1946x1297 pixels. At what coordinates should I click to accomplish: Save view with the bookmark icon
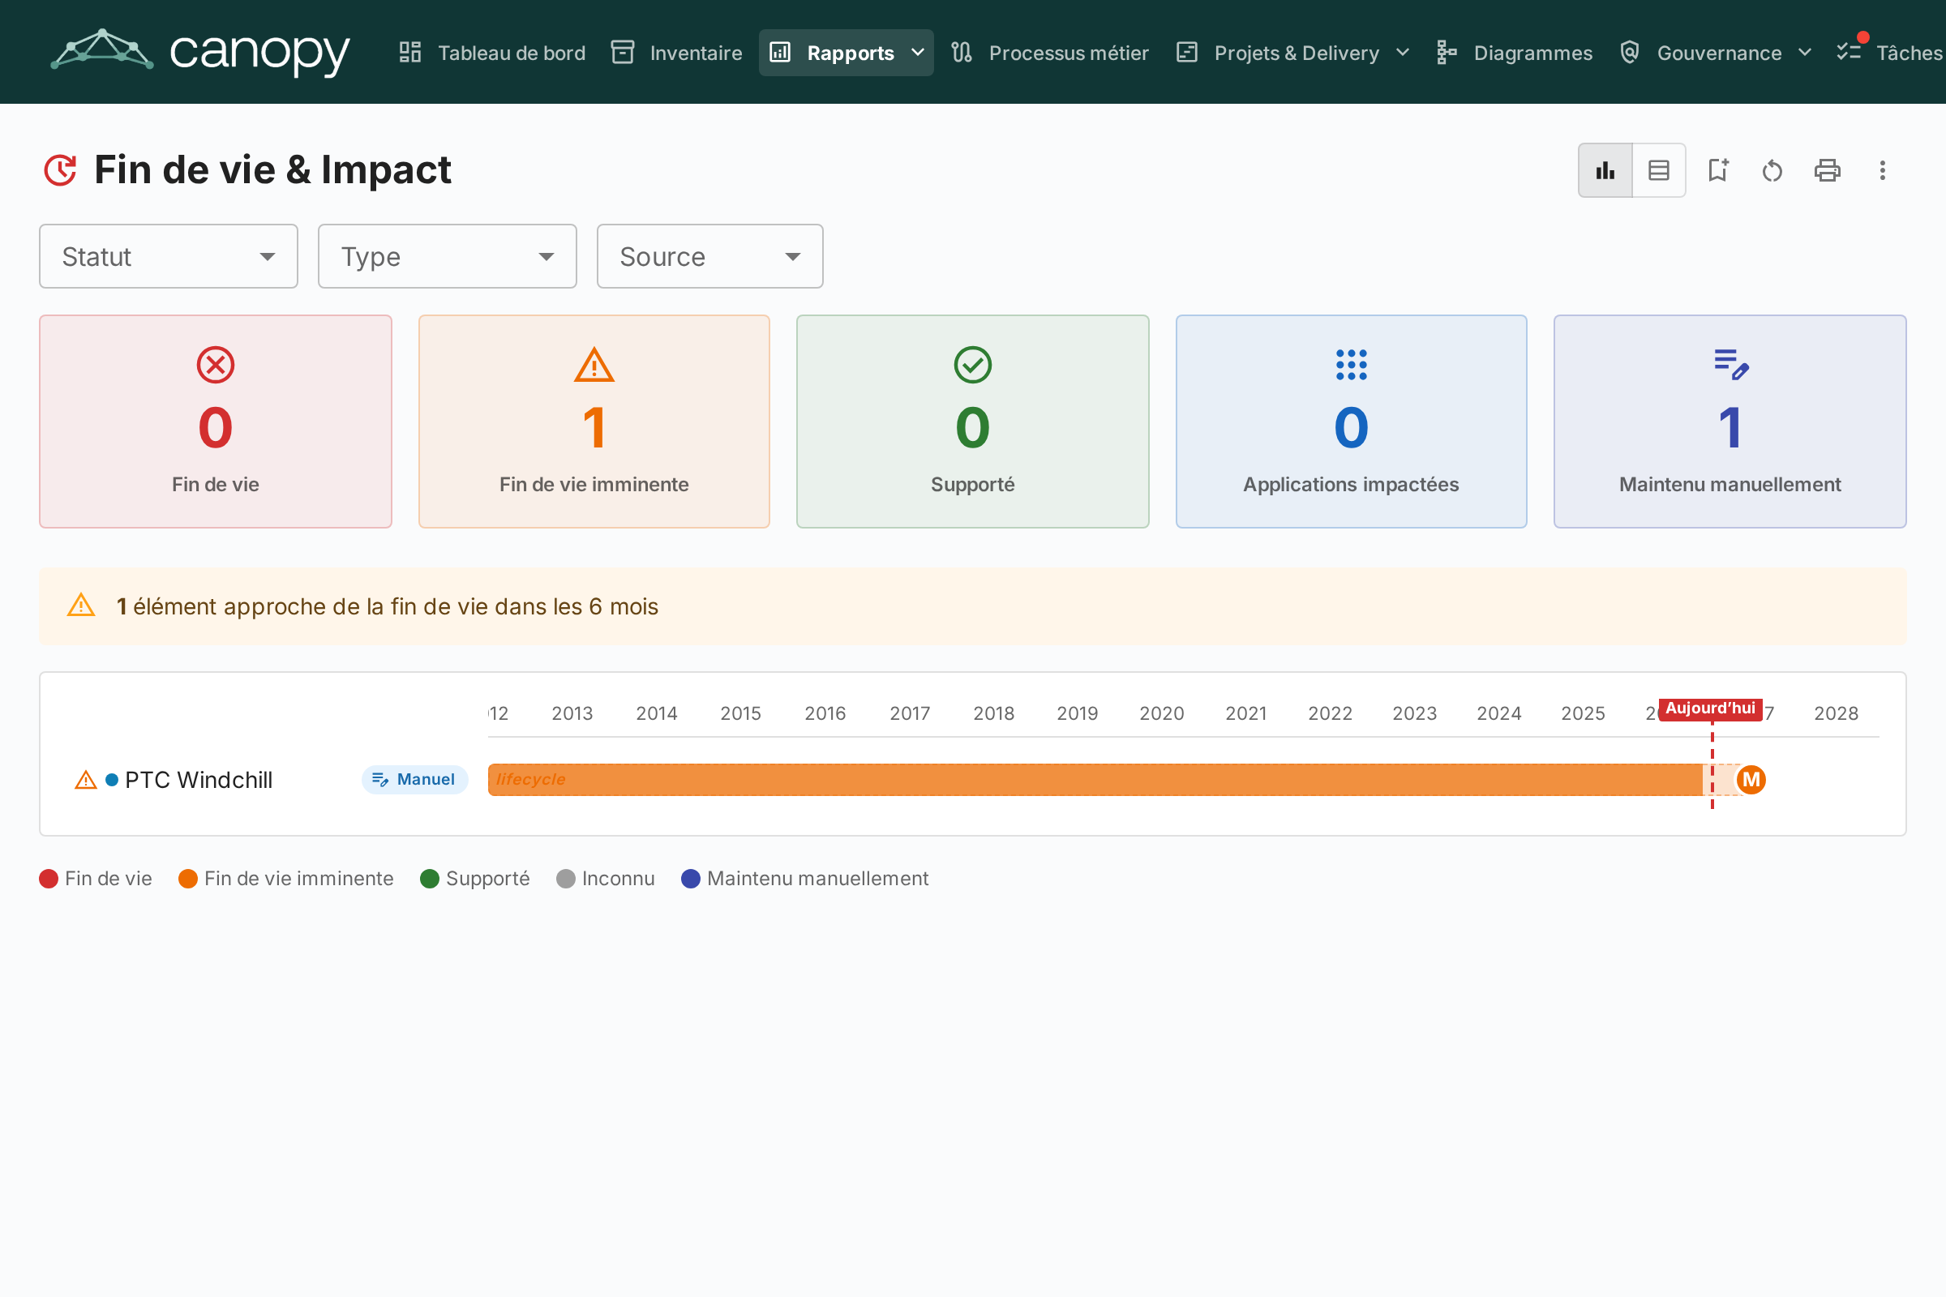click(1718, 170)
